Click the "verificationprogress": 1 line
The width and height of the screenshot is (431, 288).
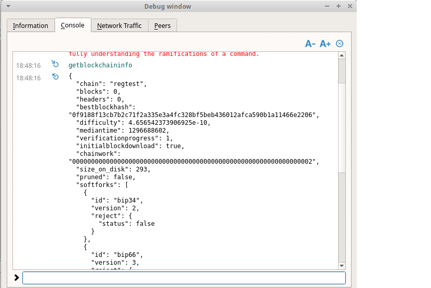(125, 138)
